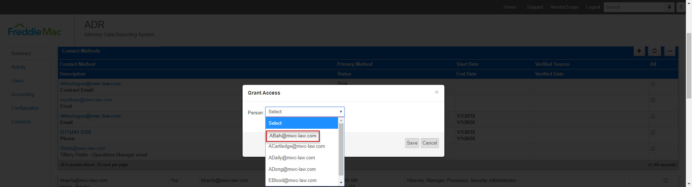Click the Start Date column header
The image size is (692, 187).
tap(467, 64)
